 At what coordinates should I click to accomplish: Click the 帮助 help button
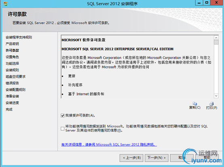click(207, 158)
